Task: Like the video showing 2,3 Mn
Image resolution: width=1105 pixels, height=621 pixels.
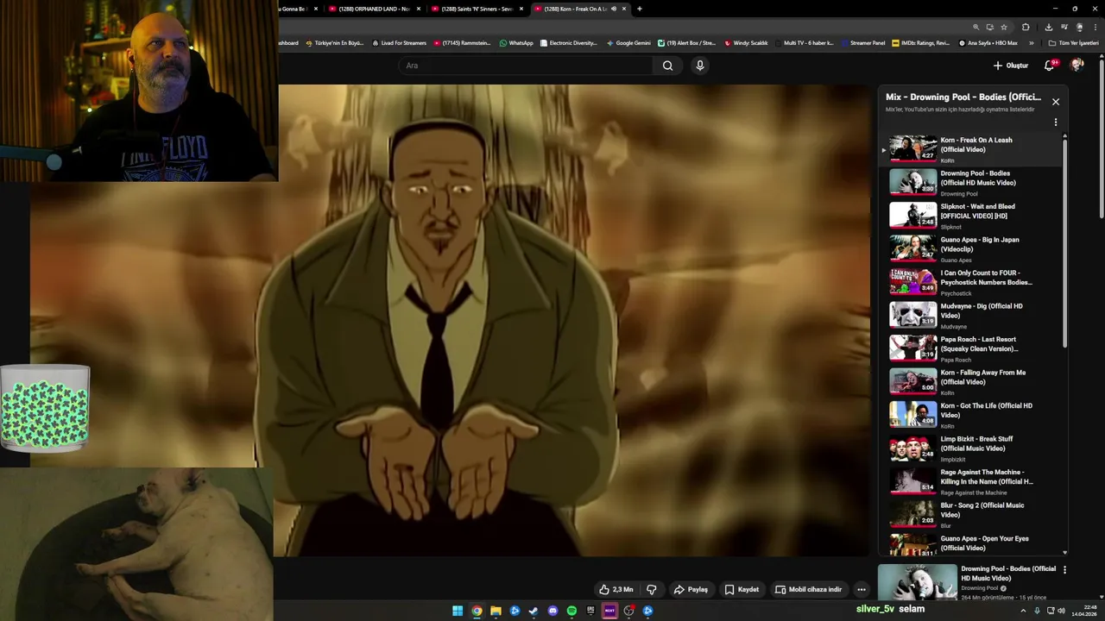Action: [x=616, y=589]
